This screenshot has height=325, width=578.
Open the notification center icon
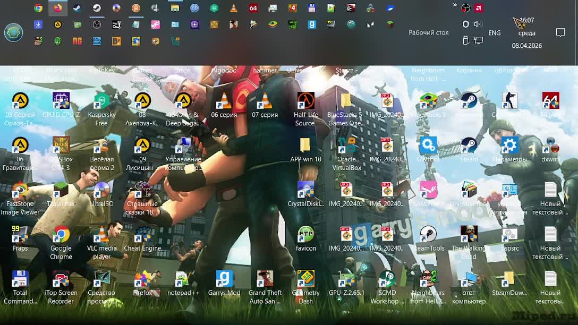coord(560,32)
